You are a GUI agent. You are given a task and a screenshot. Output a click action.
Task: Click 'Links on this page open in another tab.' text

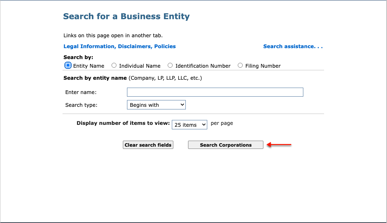113,35
